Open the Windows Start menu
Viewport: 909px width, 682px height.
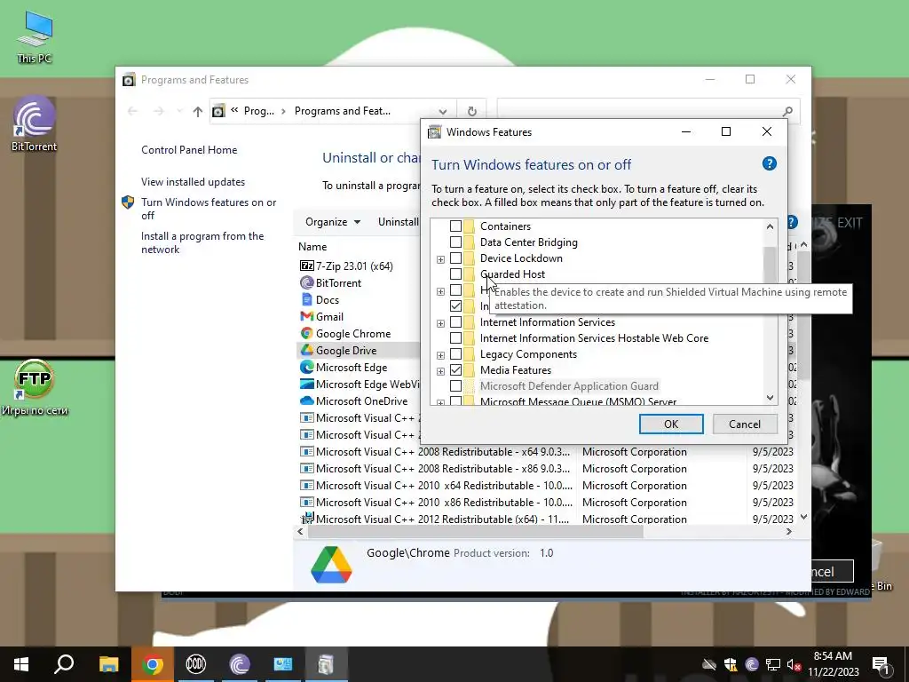click(21, 664)
